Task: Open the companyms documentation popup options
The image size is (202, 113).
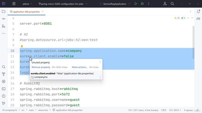Action: pos(100,78)
